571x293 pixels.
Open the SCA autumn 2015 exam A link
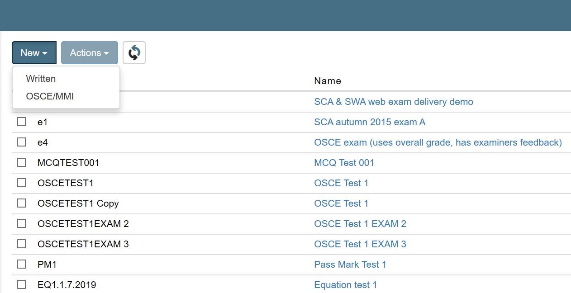tap(370, 122)
